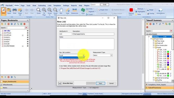The image size is (174, 98).
Task: Click the Job/Quote # input field
Action: point(66,34)
